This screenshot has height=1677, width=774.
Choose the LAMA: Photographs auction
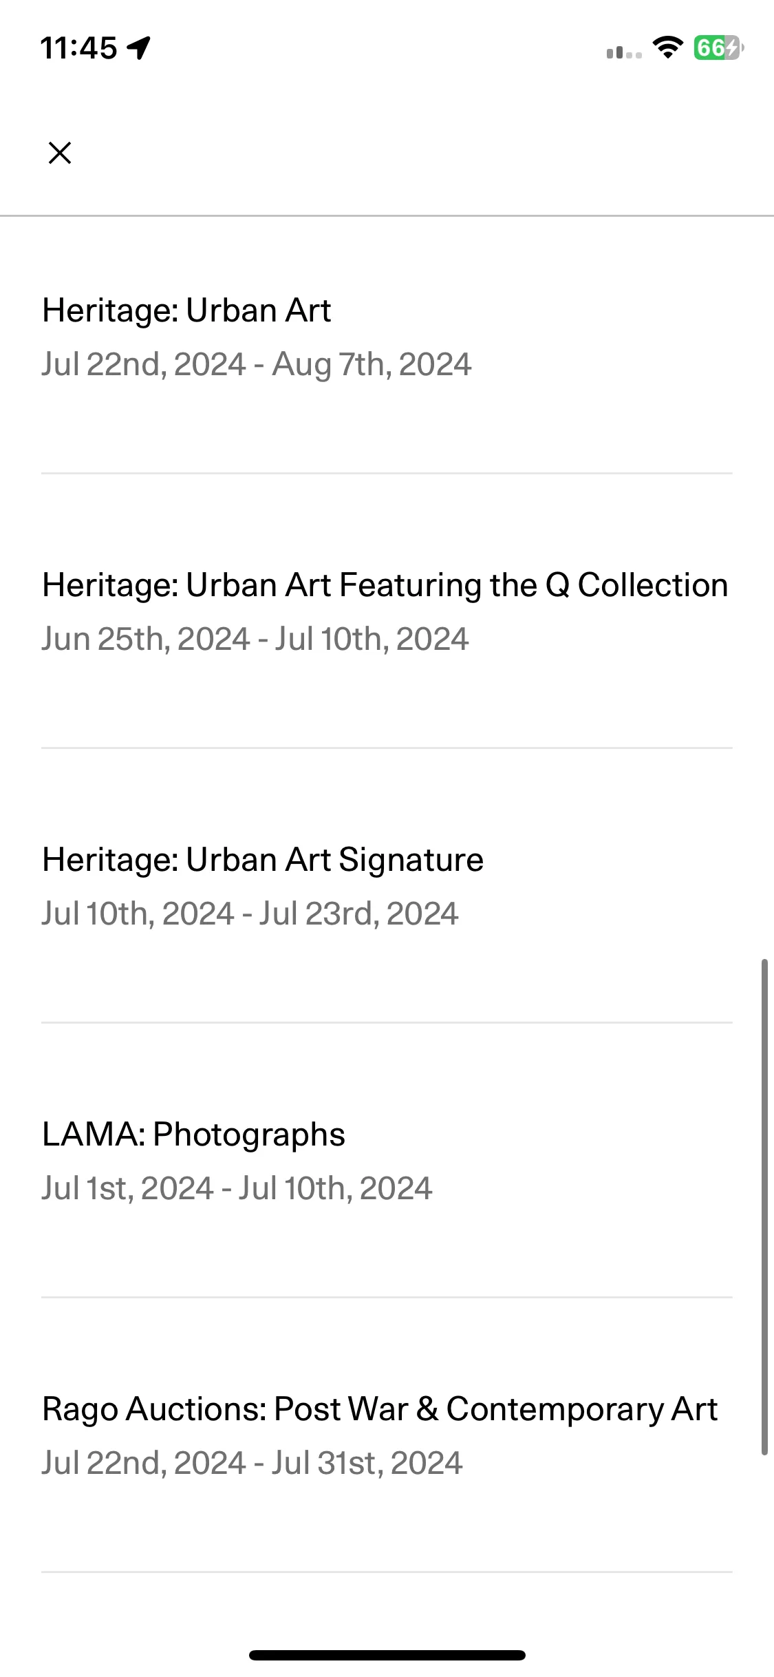[193, 1135]
